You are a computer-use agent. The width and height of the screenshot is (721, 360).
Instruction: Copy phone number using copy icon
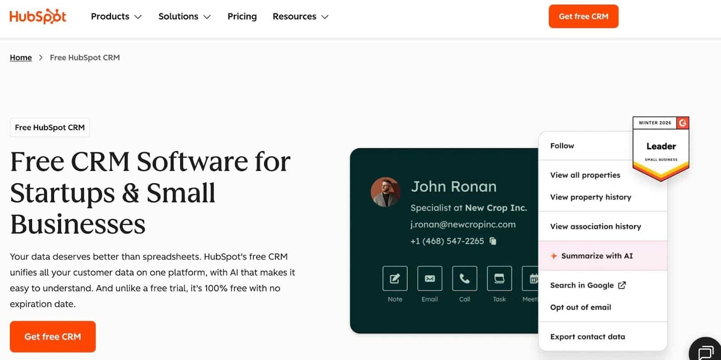[493, 241]
